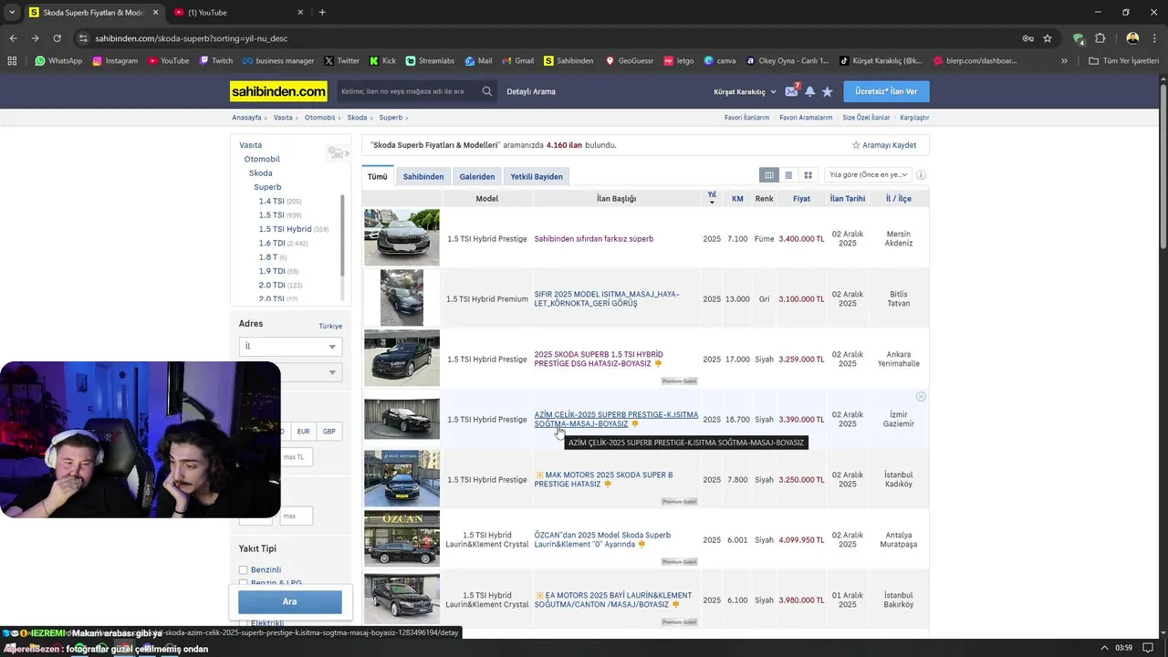Open the Instagram bookmark
Image resolution: width=1168 pixels, height=657 pixels.
[x=115, y=61]
